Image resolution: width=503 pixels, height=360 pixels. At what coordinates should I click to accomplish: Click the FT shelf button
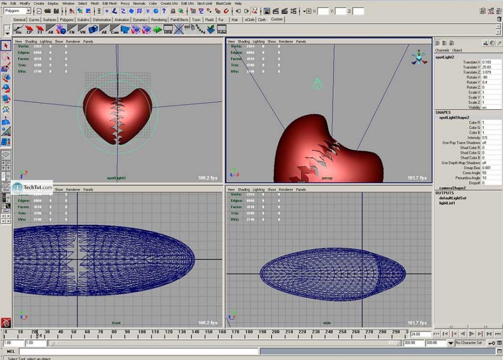point(40,30)
